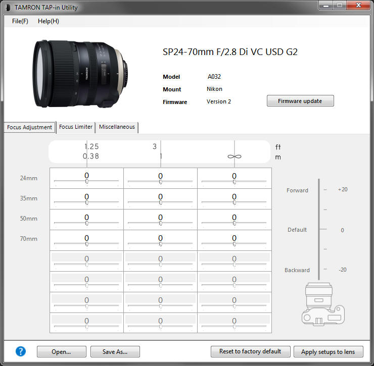Screen dimensions: 374x366
Task: Click the firmware value Version 2
Action: click(219, 101)
